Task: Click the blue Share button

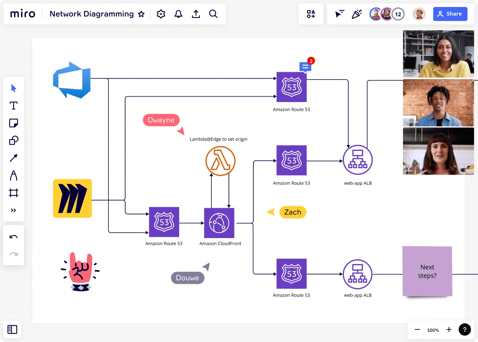Action: [450, 14]
